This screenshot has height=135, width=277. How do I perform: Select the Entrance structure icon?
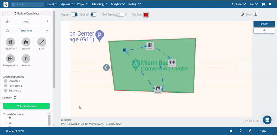[26, 58]
